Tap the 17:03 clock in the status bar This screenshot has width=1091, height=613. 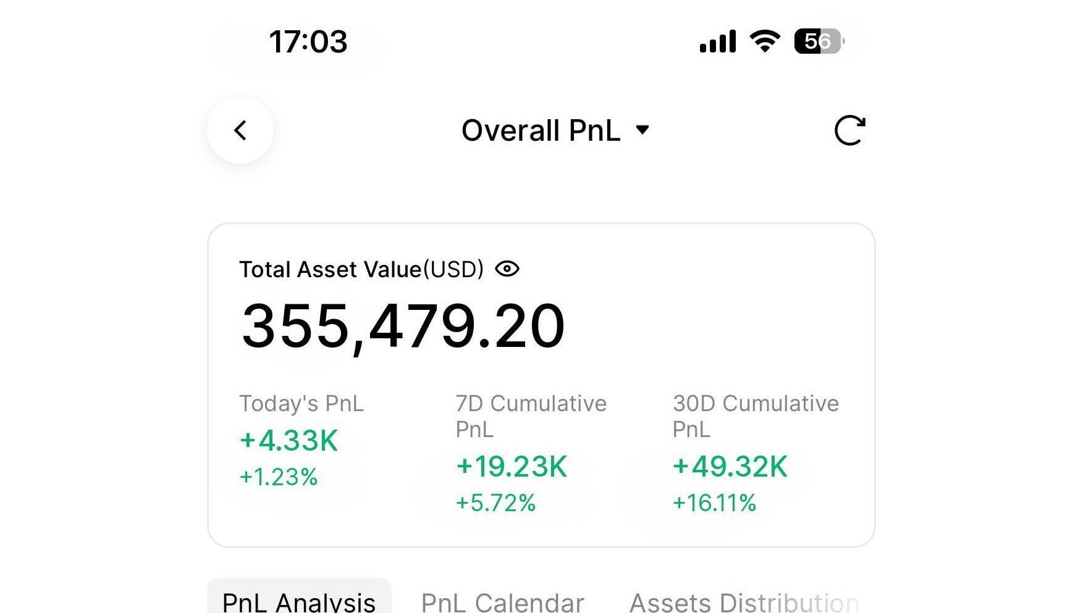click(308, 42)
